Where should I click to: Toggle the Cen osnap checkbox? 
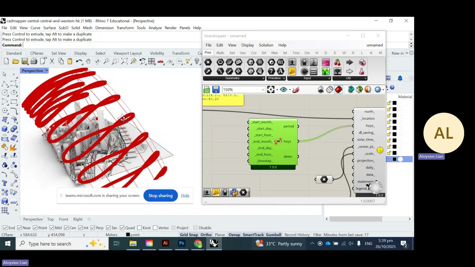(66, 228)
